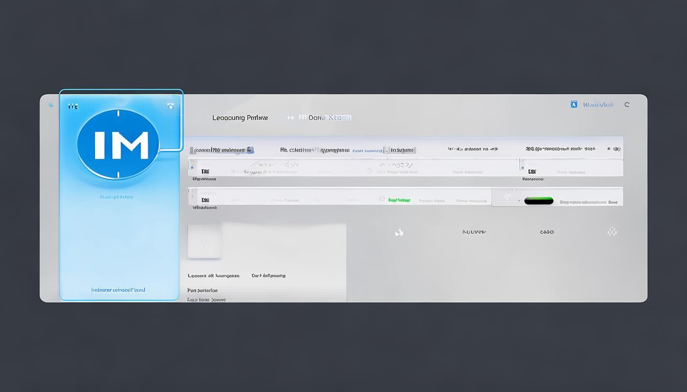Click the green status link in second row
Screen dimensions: 687x392
coord(399,201)
